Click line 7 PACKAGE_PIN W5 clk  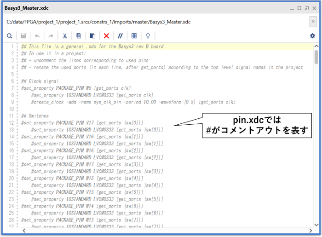click(x=76, y=88)
